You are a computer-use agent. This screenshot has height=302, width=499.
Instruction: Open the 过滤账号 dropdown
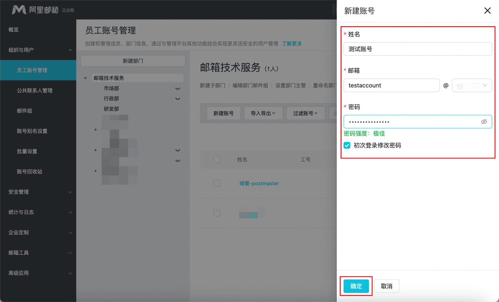pos(306,113)
